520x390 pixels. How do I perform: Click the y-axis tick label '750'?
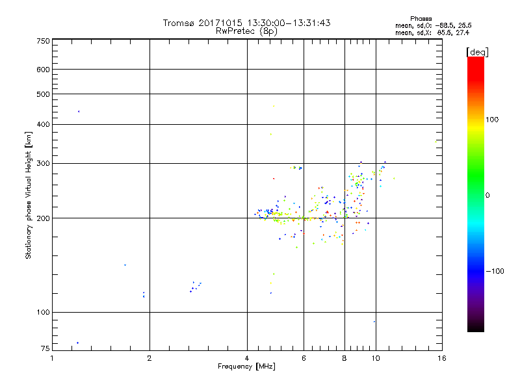pos(44,41)
